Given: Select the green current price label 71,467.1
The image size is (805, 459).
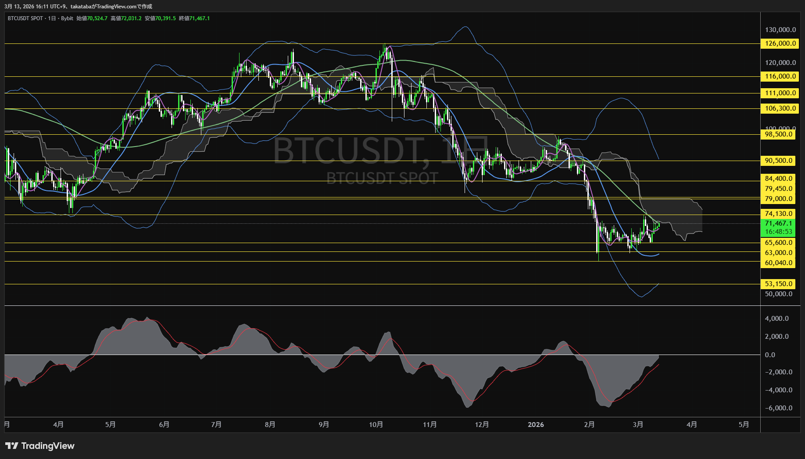Looking at the screenshot, I should point(779,224).
